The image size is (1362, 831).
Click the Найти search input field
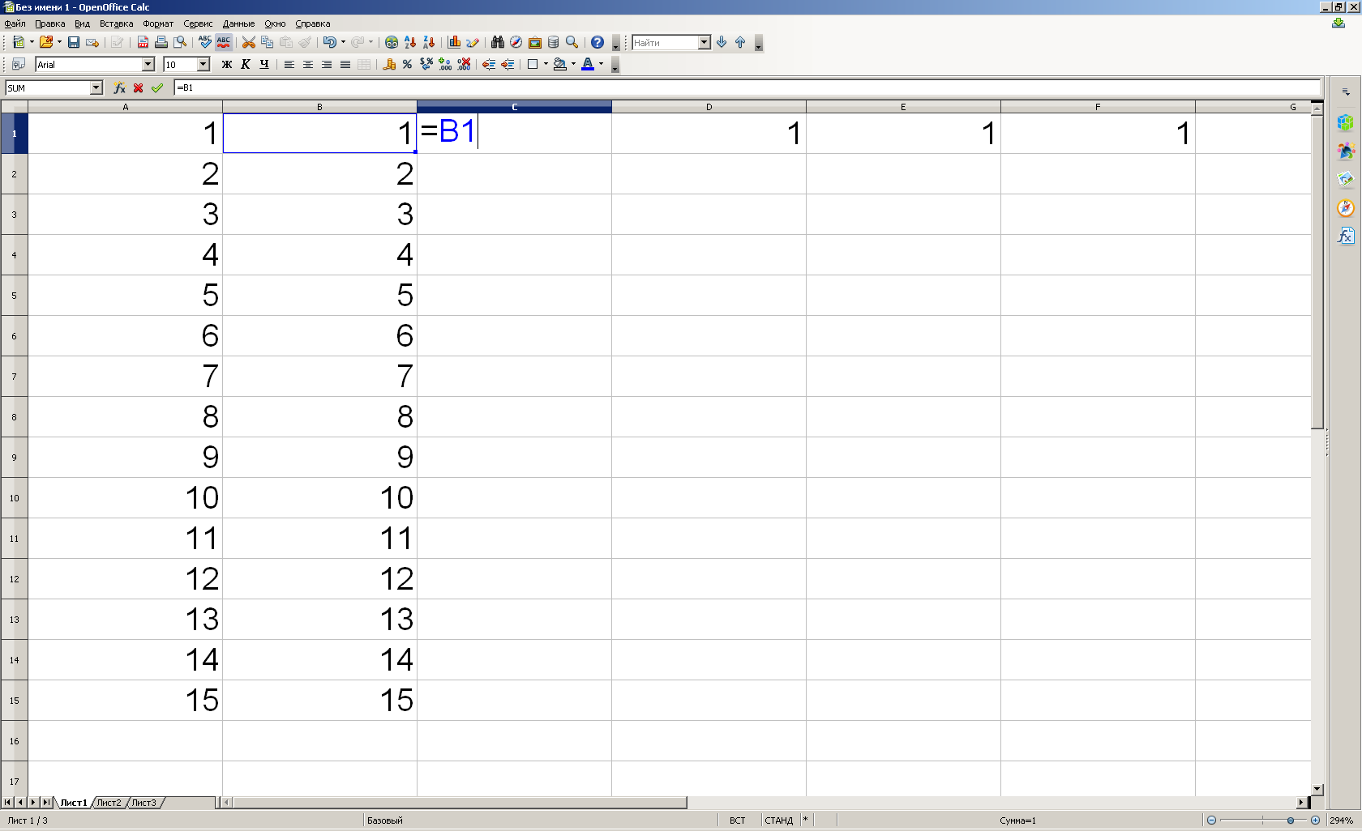pyautogui.click(x=665, y=42)
